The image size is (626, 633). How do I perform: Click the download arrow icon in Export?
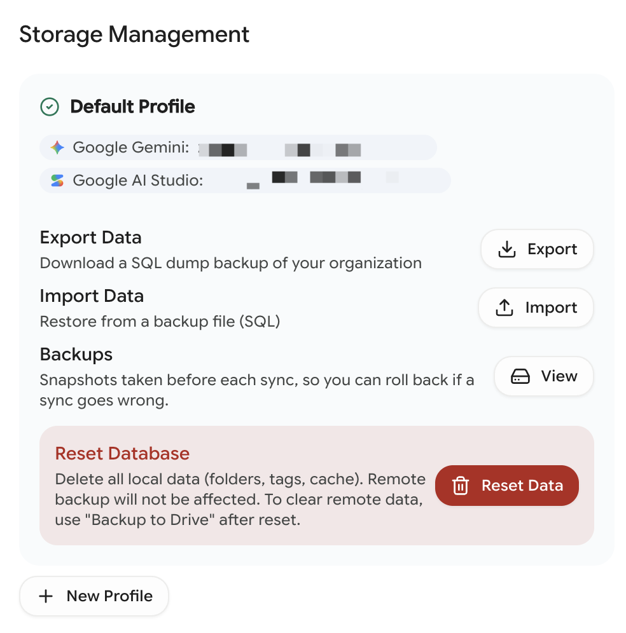click(x=507, y=249)
